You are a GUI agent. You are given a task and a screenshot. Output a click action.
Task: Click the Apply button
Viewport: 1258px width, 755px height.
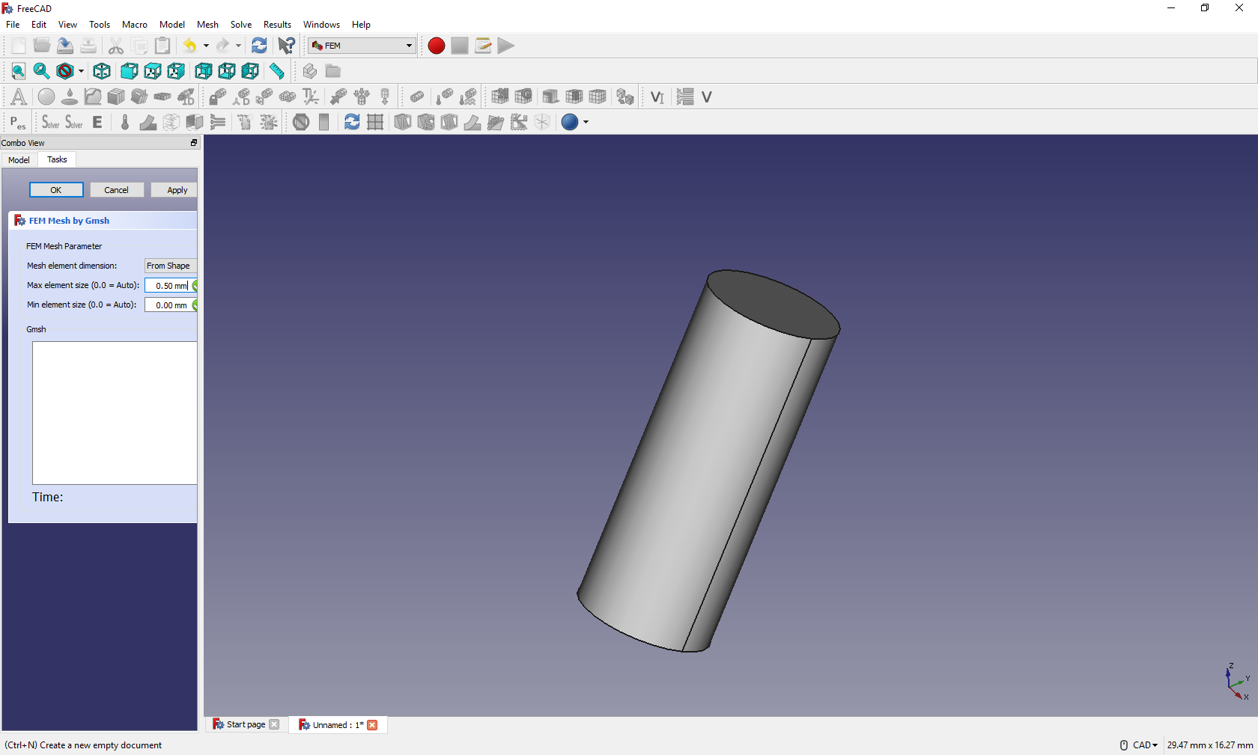tap(177, 190)
